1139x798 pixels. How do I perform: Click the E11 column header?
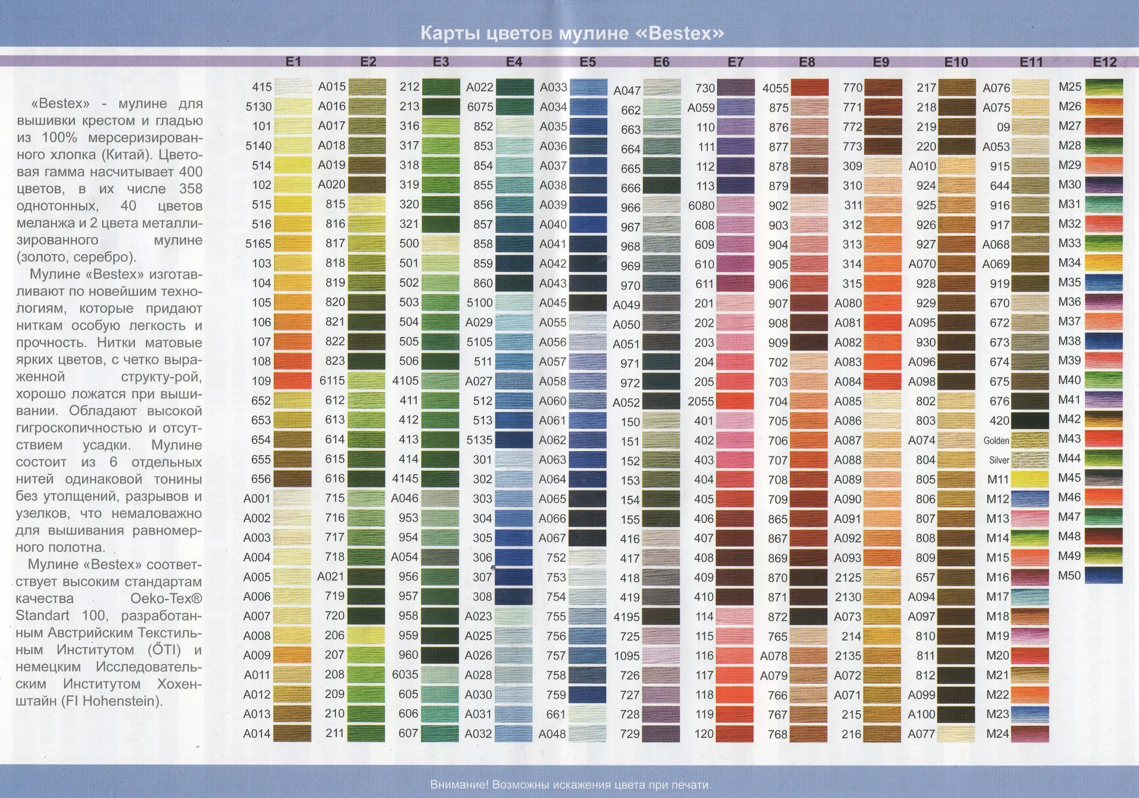point(1031,62)
